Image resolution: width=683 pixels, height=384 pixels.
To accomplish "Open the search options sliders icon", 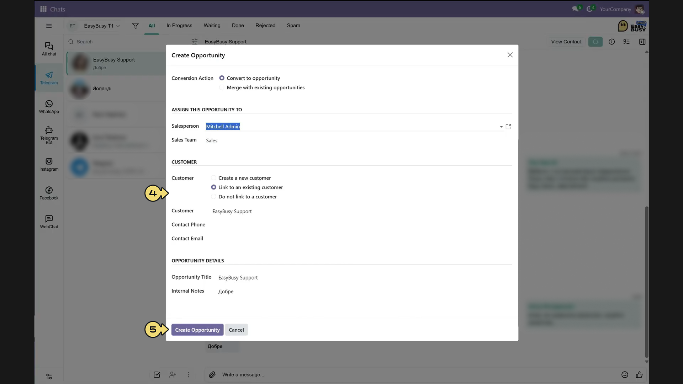I will tap(195, 42).
